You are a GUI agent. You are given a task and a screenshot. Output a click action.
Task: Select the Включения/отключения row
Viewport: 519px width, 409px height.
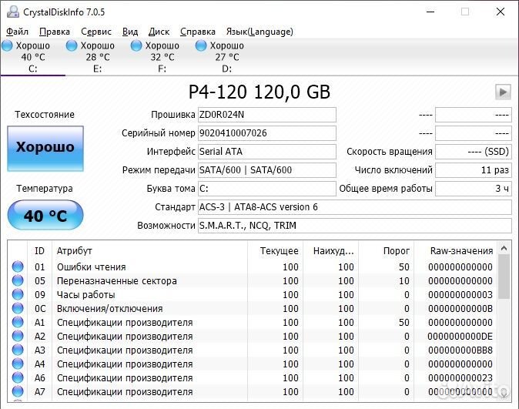(x=253, y=309)
